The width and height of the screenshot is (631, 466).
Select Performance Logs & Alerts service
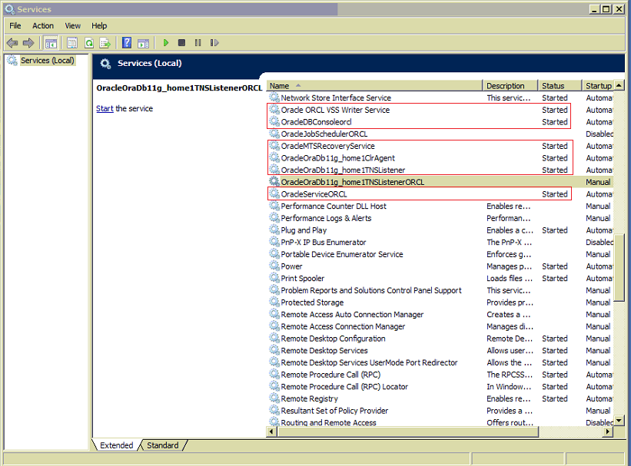(x=326, y=218)
